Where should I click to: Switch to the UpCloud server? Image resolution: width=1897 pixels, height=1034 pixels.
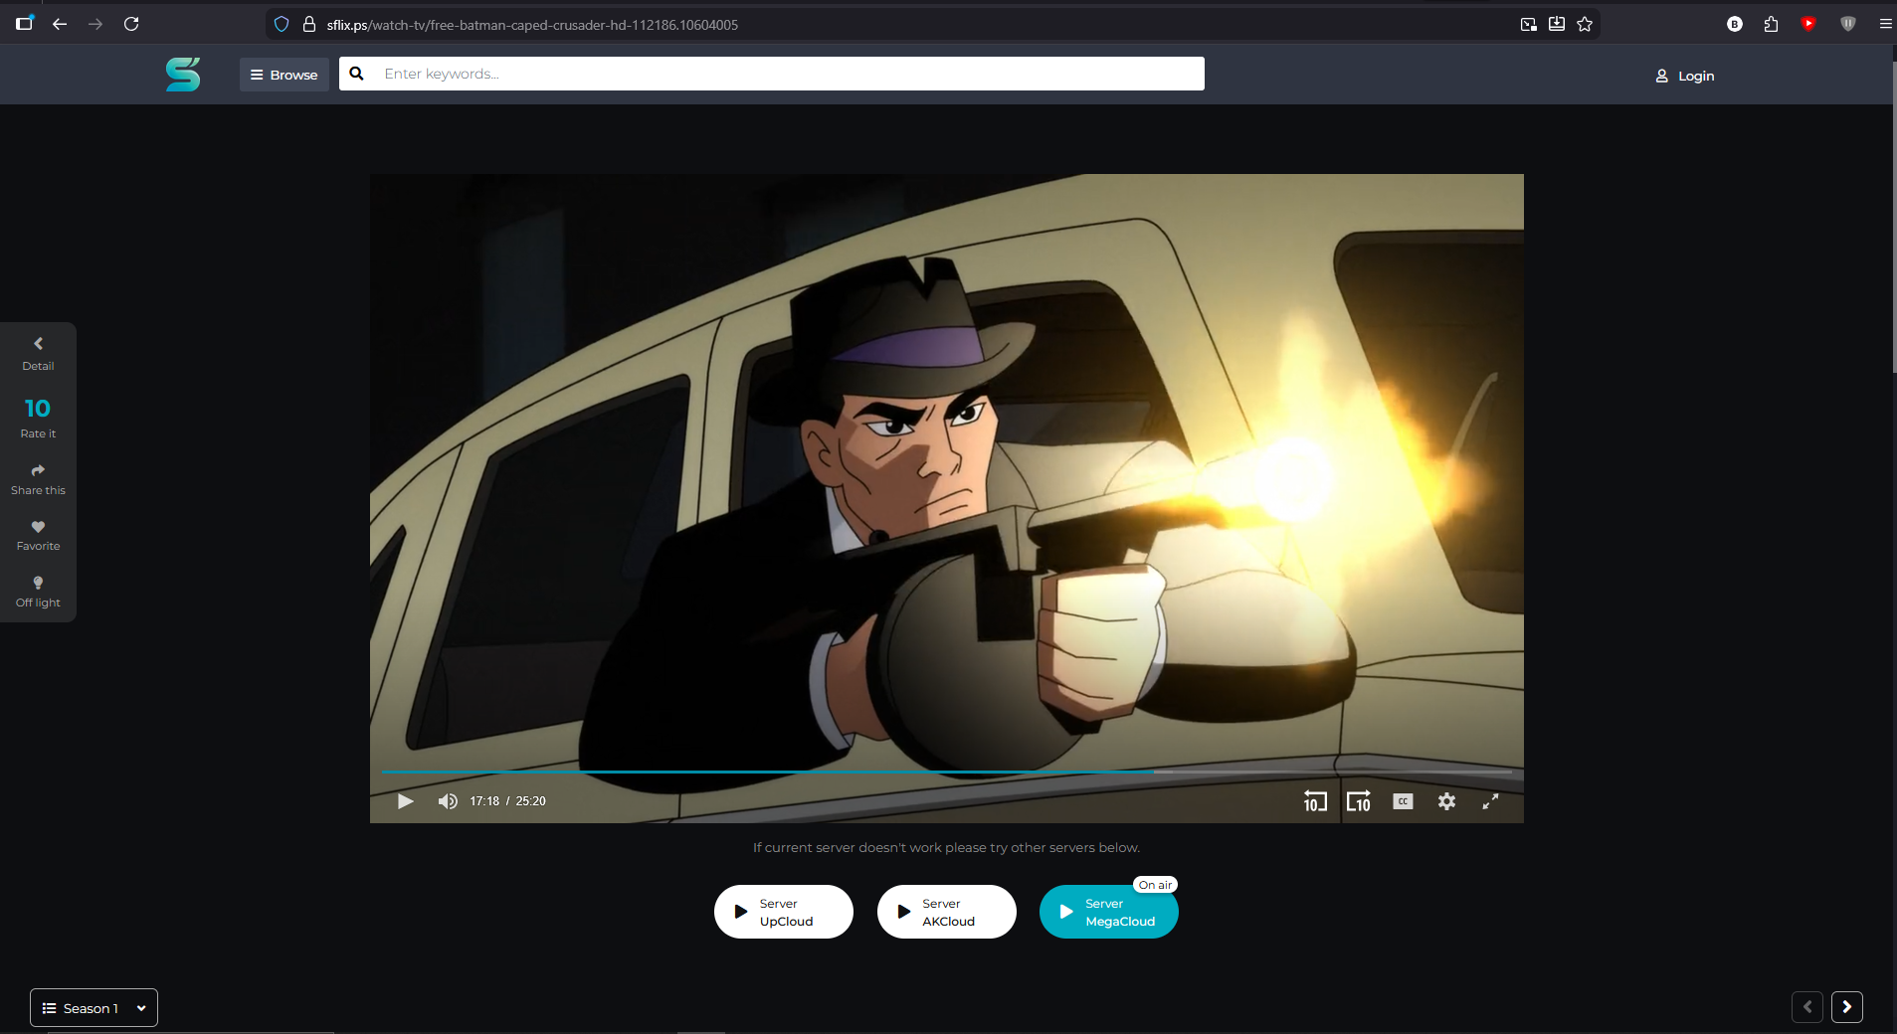pyautogui.click(x=783, y=912)
